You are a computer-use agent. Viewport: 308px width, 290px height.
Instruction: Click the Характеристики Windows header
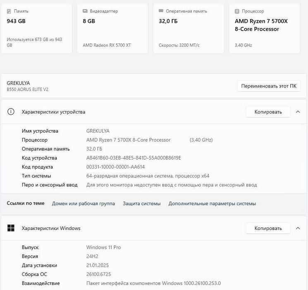[x=154, y=228]
